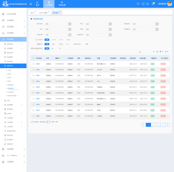Tick the select-all checkbox in table header
The image size is (174, 172).
tap(33, 58)
